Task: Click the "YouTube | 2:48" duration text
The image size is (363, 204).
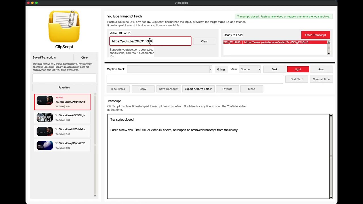Action: click(x=63, y=134)
